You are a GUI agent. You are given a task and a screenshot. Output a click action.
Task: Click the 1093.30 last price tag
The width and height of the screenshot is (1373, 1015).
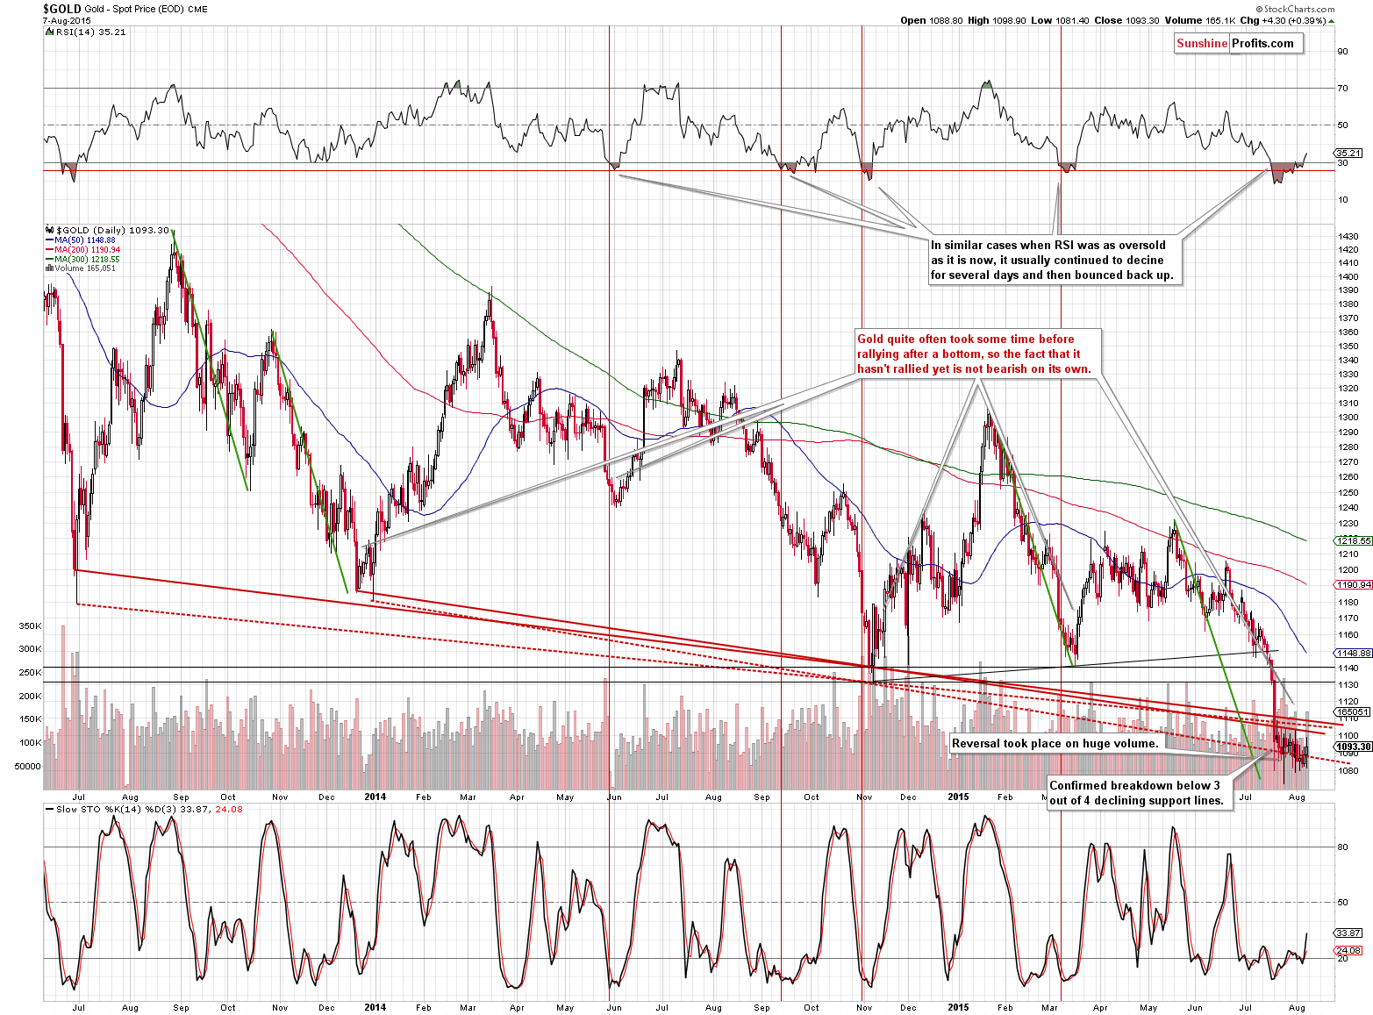tap(1355, 747)
